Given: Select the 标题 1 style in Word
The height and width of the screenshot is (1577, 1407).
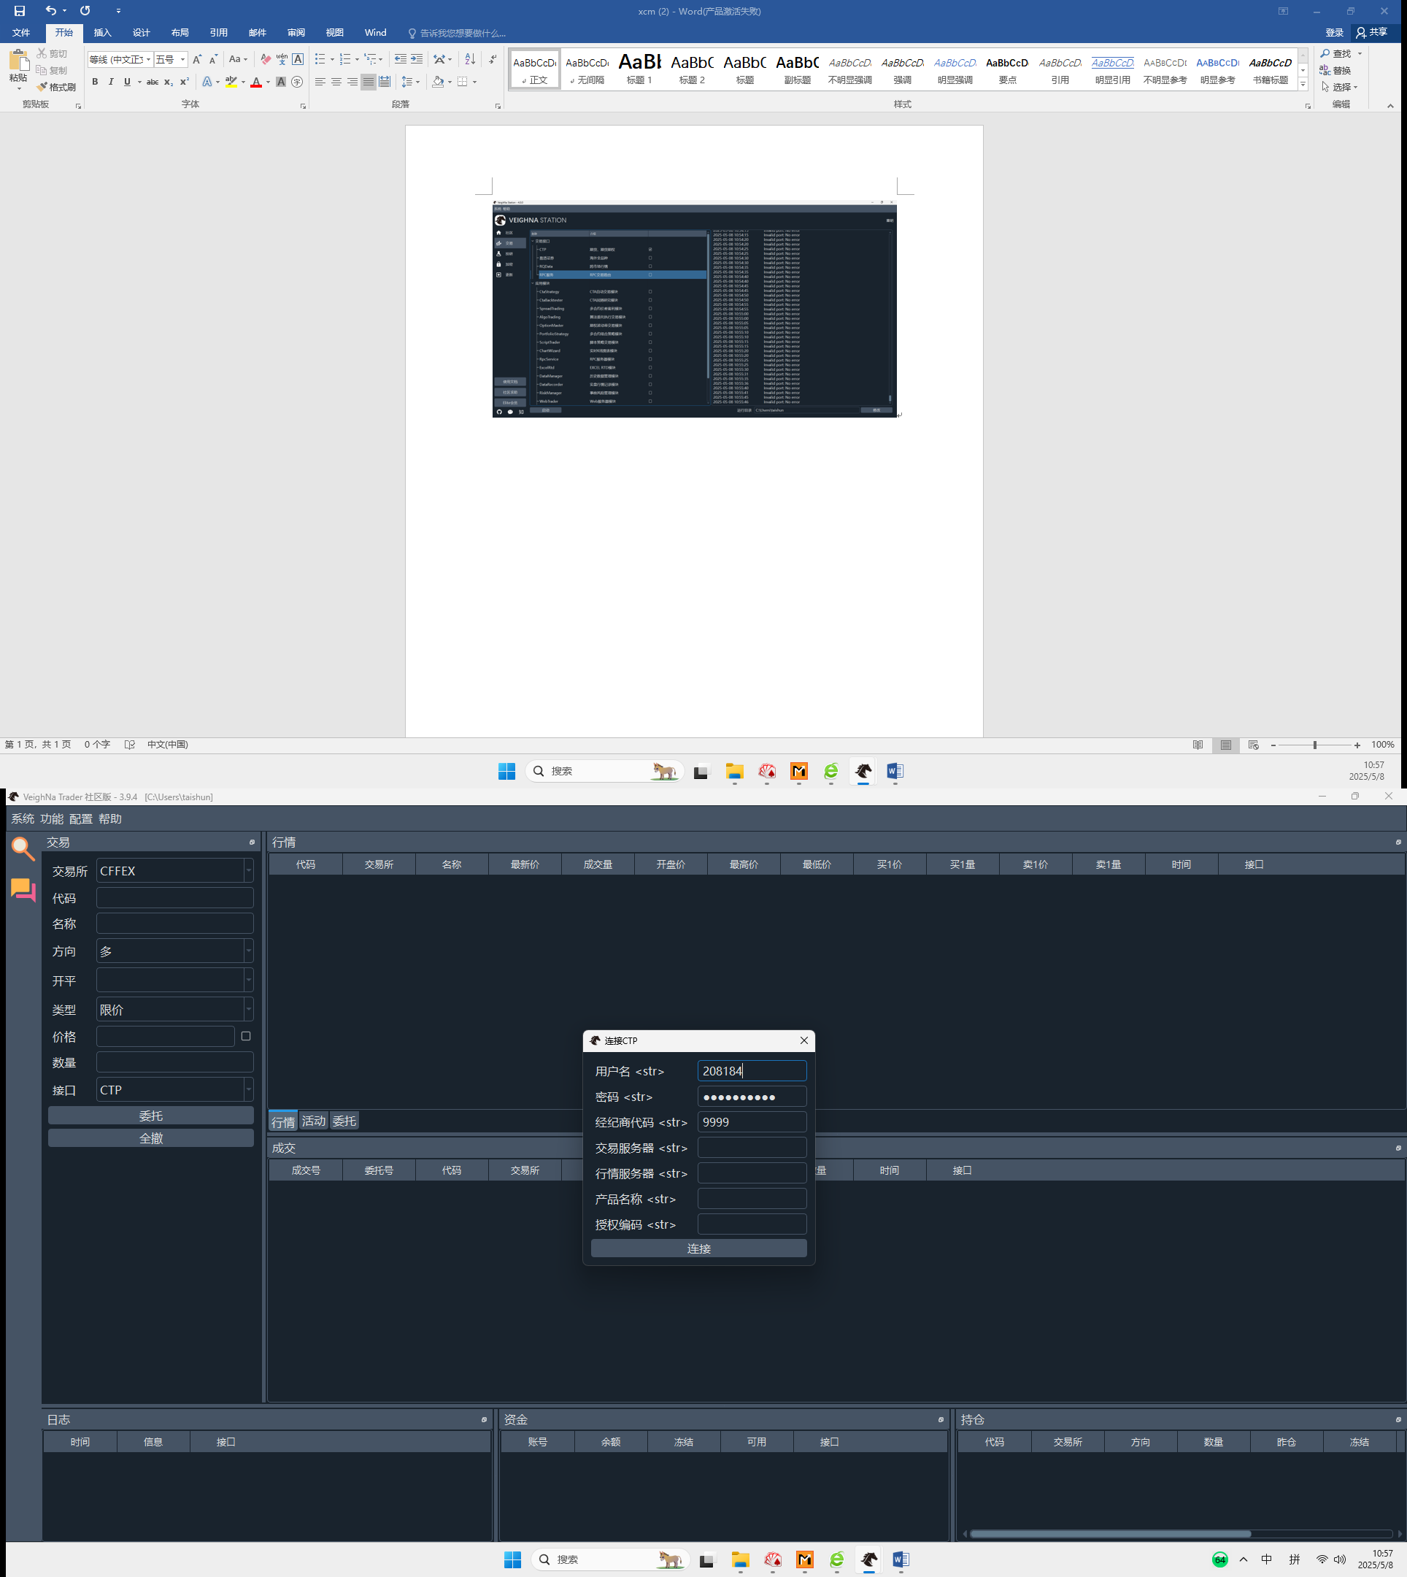Looking at the screenshot, I should (639, 68).
